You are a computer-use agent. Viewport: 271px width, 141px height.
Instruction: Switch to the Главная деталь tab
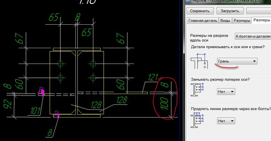coord(203,20)
